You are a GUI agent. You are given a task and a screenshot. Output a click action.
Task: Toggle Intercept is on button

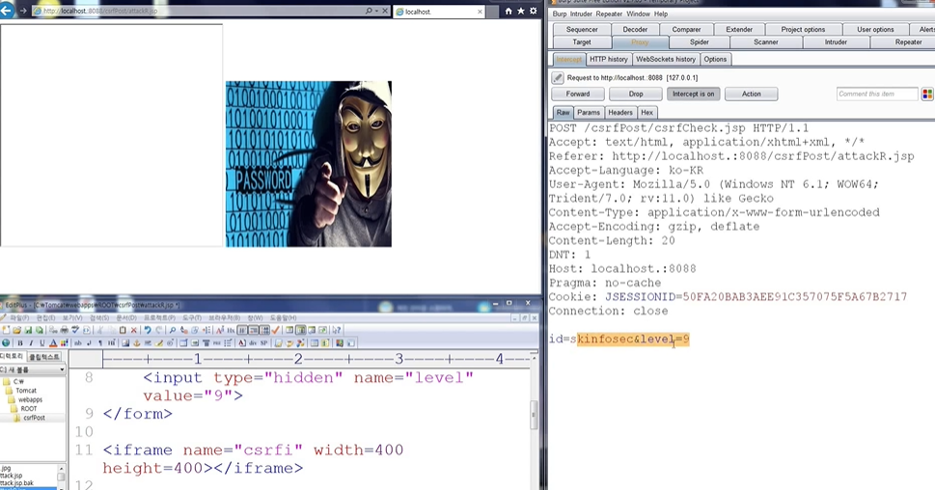click(693, 95)
